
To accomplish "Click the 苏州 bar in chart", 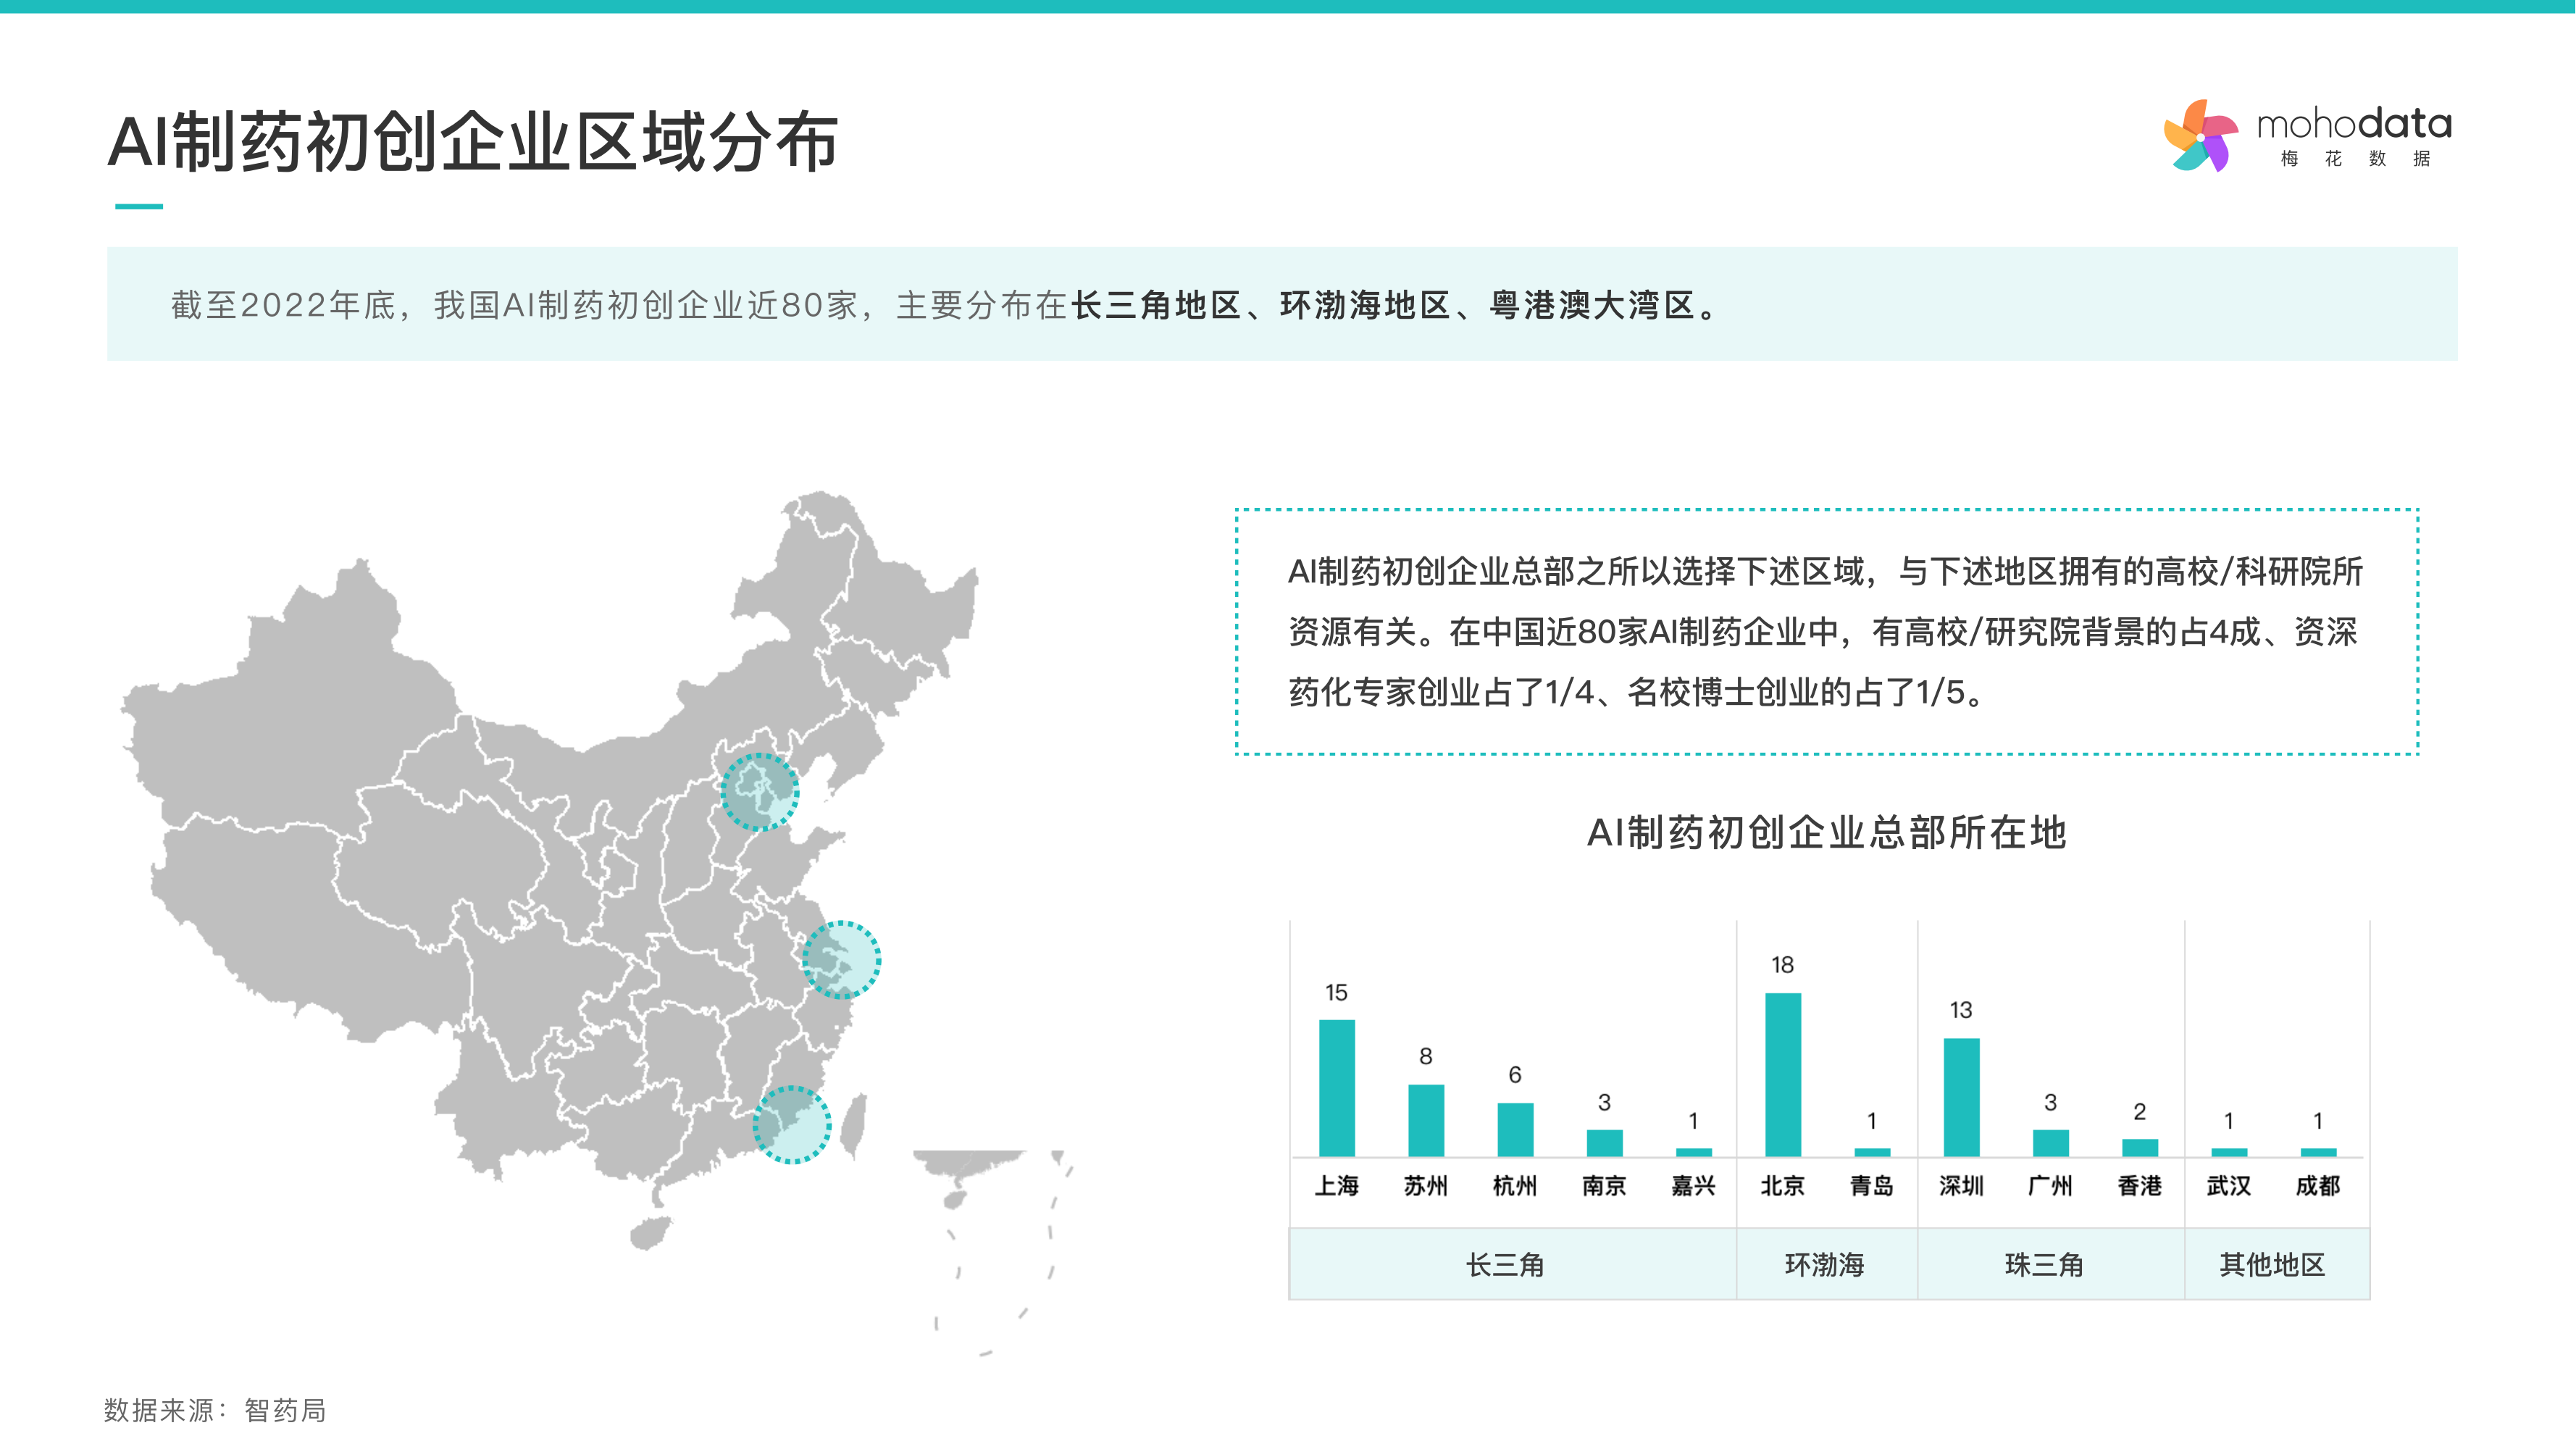I will [1426, 1120].
